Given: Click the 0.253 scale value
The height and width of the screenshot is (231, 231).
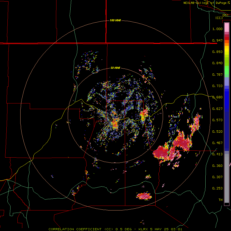Looking at the screenshot, I should click(x=217, y=188).
